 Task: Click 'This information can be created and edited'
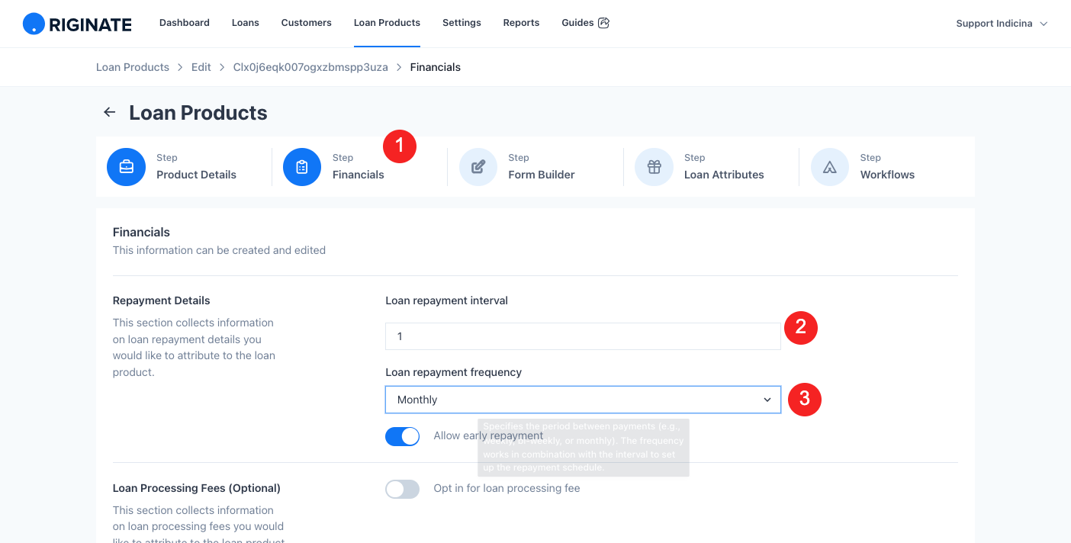(219, 250)
